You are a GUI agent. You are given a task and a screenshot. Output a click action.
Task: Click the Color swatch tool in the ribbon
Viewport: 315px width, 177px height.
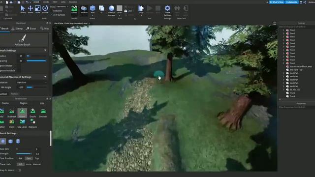pos(119,8)
